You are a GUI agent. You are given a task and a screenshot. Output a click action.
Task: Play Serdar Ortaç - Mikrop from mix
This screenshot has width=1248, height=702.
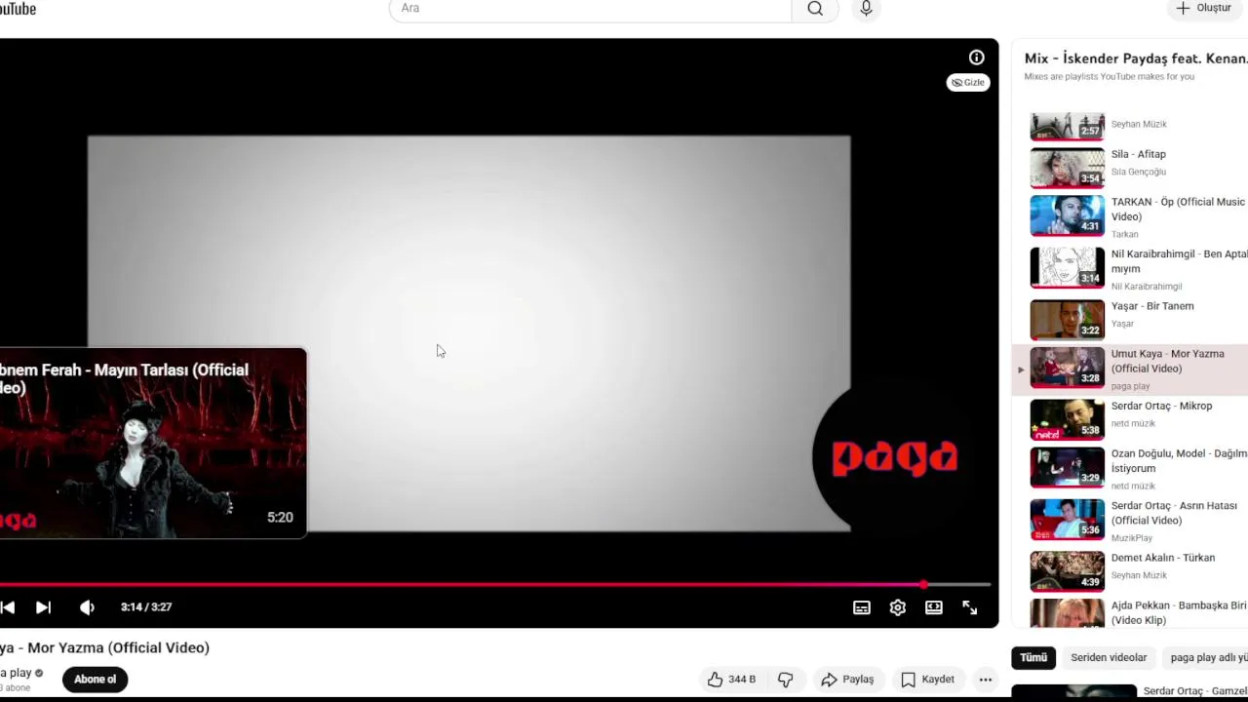click(1162, 406)
